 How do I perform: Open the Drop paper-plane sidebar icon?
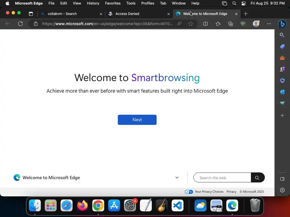click(x=282, y=103)
